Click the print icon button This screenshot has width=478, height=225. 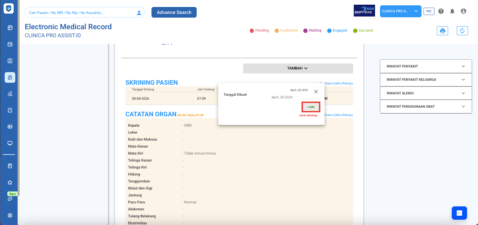(x=442, y=31)
